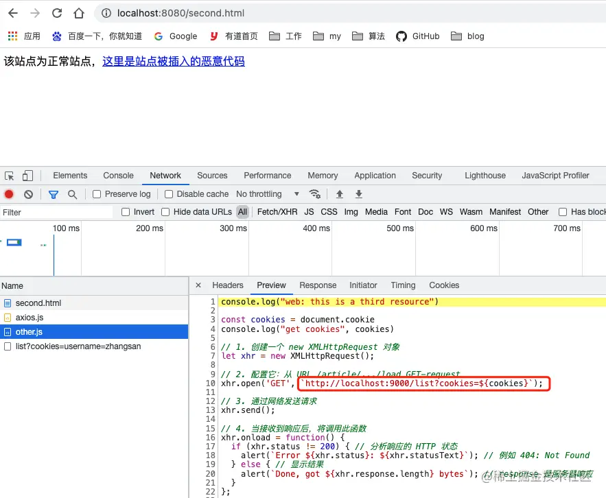This screenshot has height=498, width=606.
Task: Open the No throttling dropdown
Action: coord(268,194)
